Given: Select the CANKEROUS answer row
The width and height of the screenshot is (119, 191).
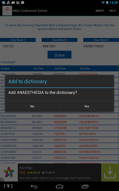Looking at the screenshot, I should [x=59, y=146].
